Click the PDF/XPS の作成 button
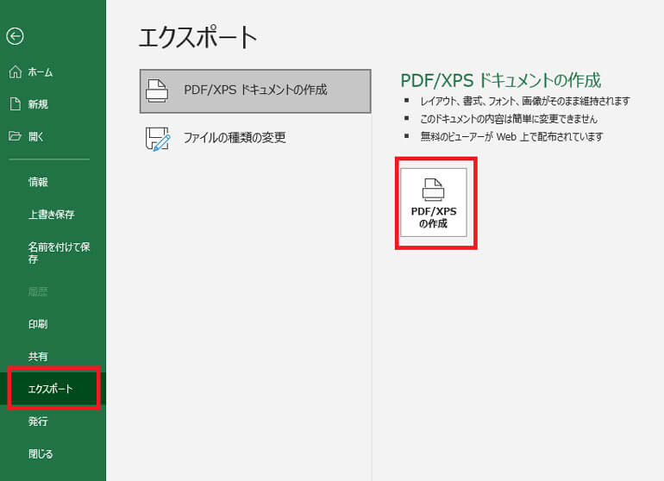The image size is (664, 481). 434,203
